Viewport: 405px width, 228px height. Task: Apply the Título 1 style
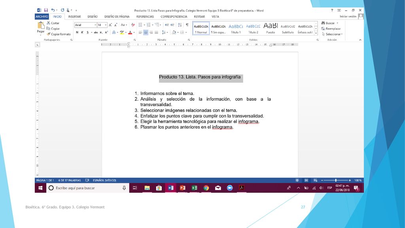tap(236, 28)
